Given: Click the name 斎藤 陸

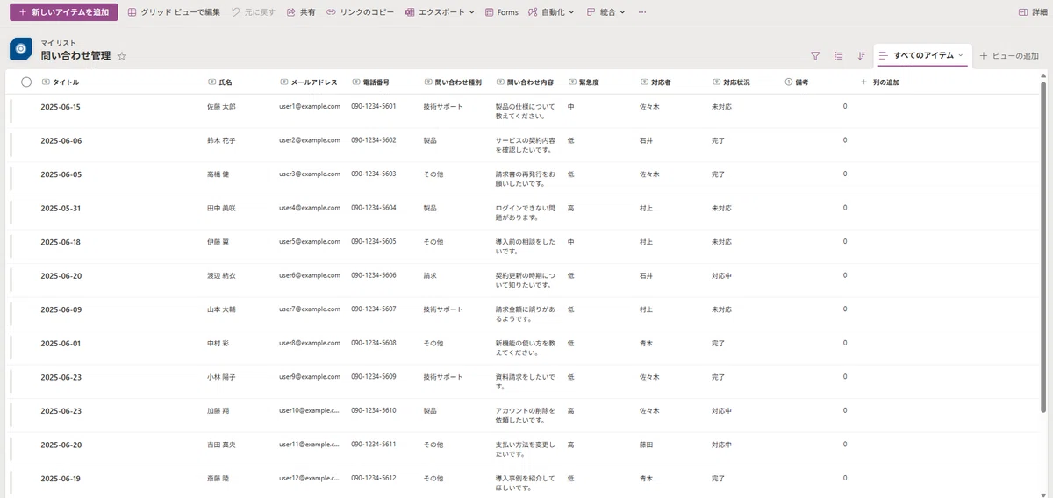Looking at the screenshot, I should (x=218, y=478).
